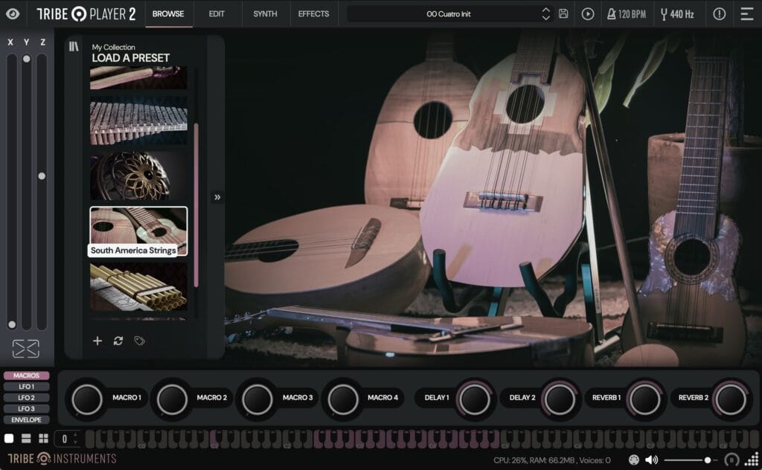The image size is (762, 470).
Task: Click the DELAY 1 knob
Action: [474, 399]
